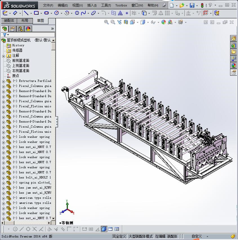This screenshot has width=238, height=240.
Task: Expand the 注解 folder
Action: point(3,56)
